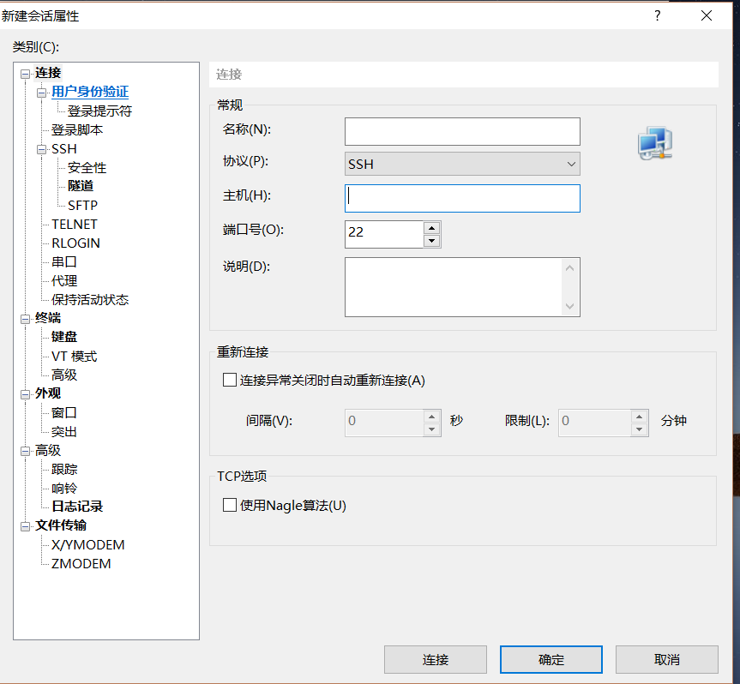The width and height of the screenshot is (740, 684).
Task: Open the 代理 proxy settings
Action: tap(63, 280)
